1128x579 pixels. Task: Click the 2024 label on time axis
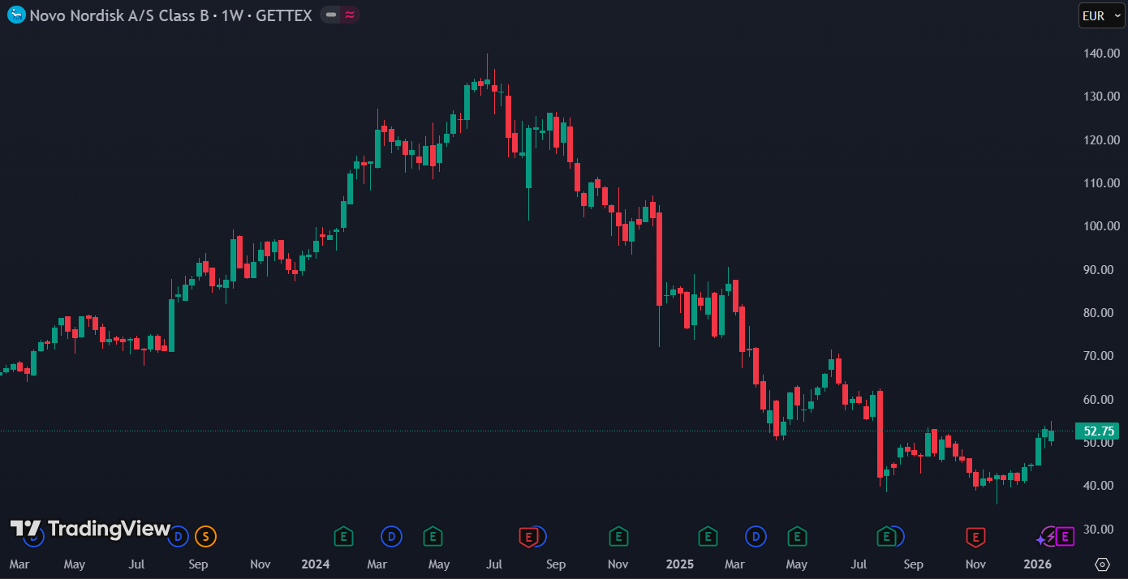tap(315, 564)
